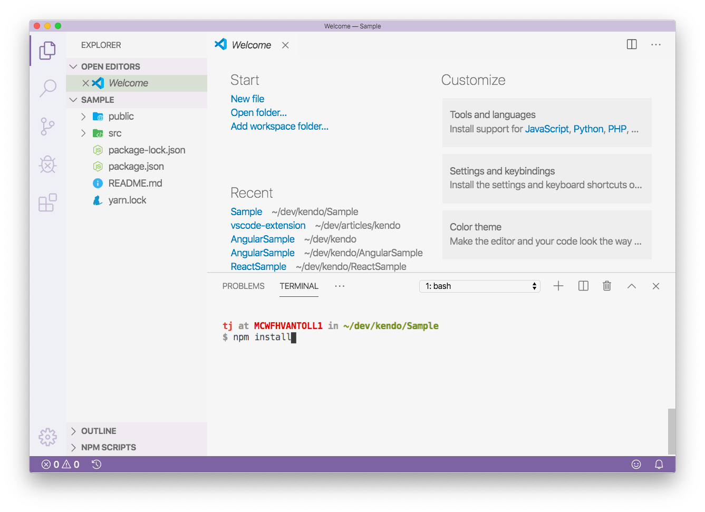
Task: Click the public folder icon
Action: 98,117
